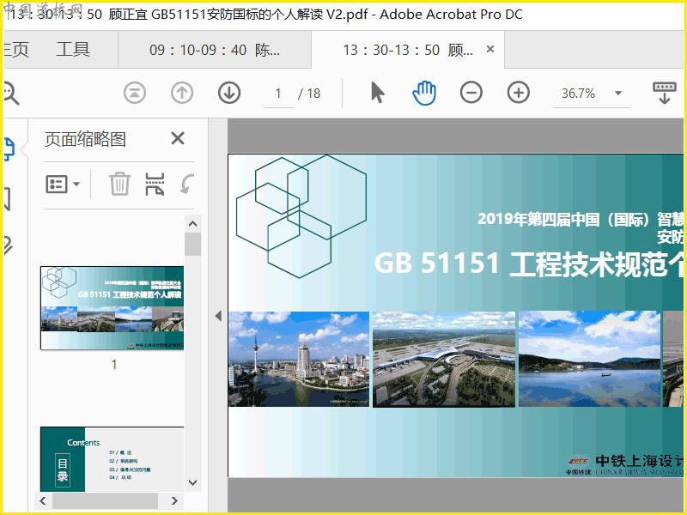Delete selected page with trash icon
The height and width of the screenshot is (515, 687).
(x=119, y=184)
